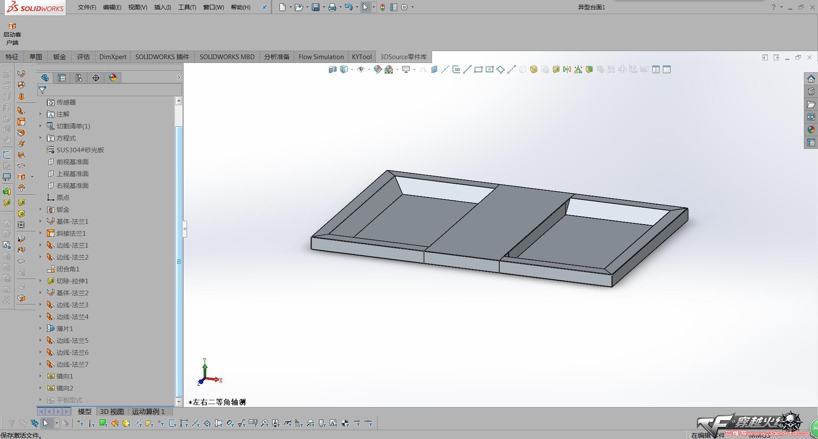The image size is (818, 439).
Task: Click the Apply Scene icon
Action: [x=389, y=69]
